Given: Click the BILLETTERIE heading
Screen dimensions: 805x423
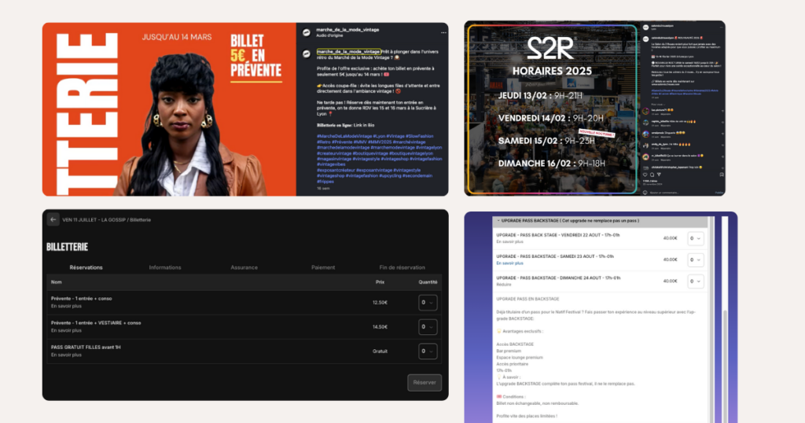Looking at the screenshot, I should (68, 247).
